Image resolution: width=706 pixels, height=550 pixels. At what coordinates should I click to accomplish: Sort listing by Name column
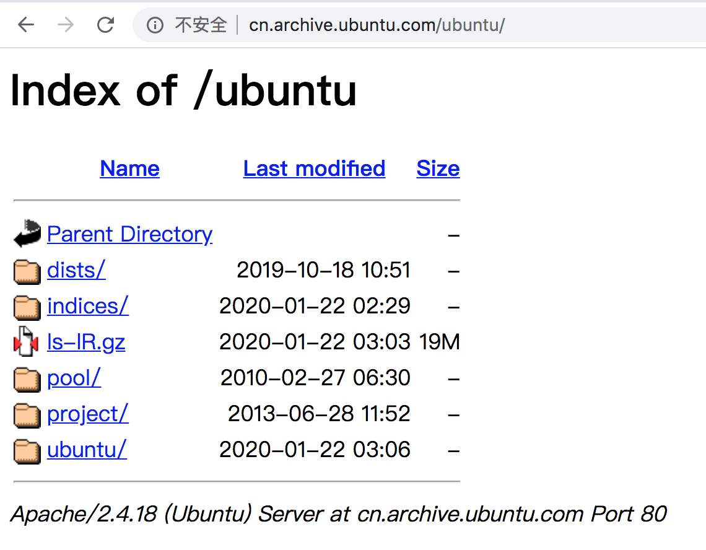point(129,168)
